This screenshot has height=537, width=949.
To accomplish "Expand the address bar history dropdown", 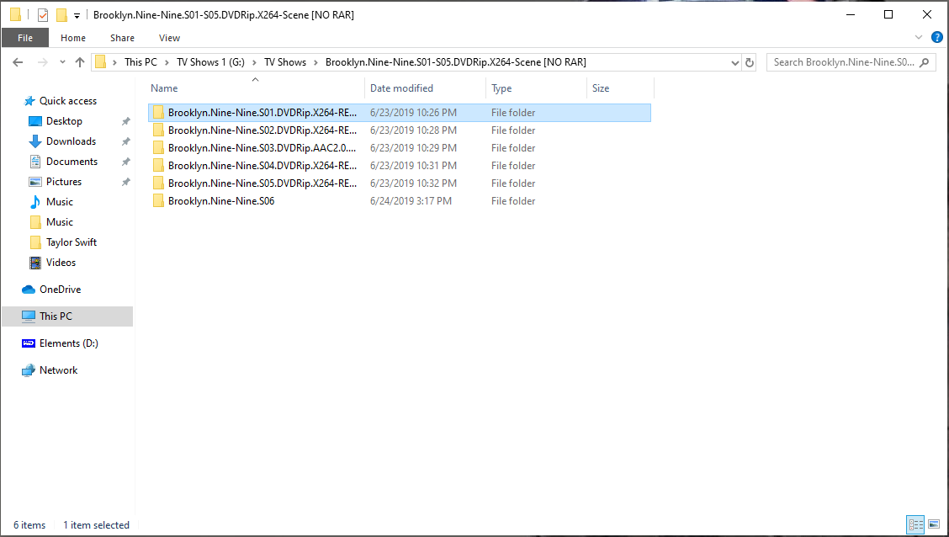I will click(734, 61).
